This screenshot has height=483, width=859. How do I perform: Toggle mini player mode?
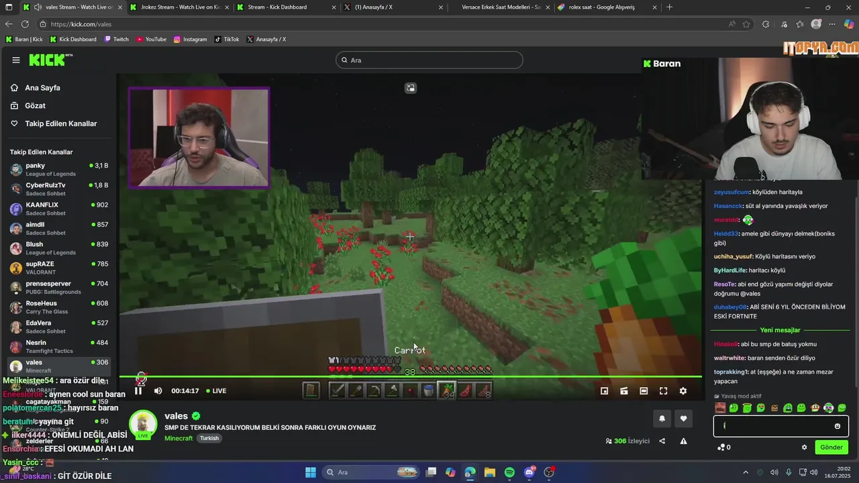point(604,391)
